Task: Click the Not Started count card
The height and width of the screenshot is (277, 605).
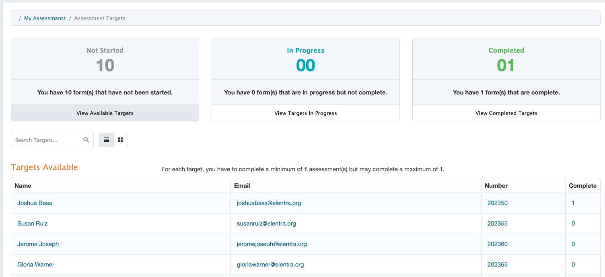Action: click(x=105, y=59)
